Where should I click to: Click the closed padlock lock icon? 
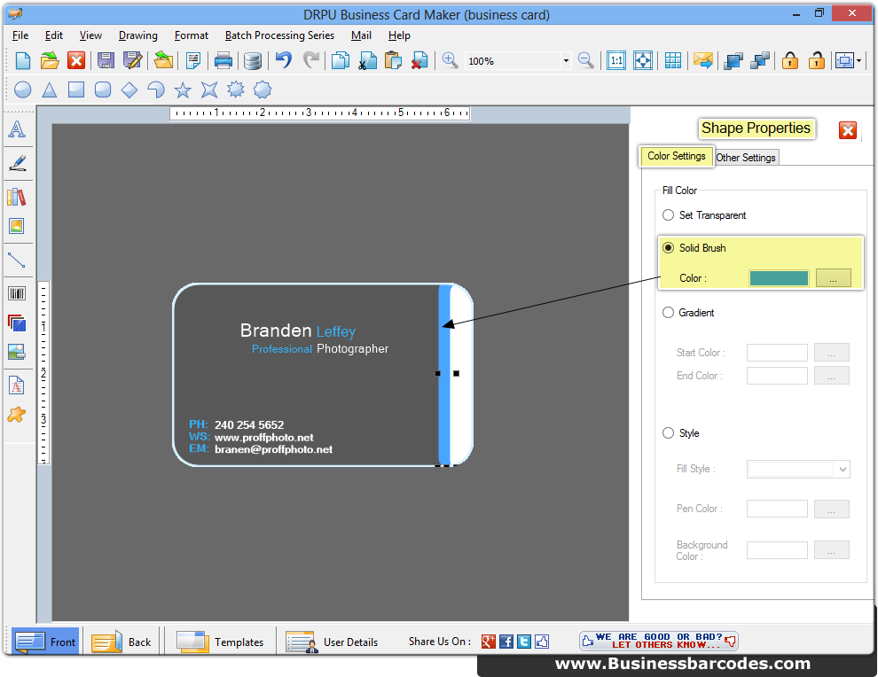(790, 60)
